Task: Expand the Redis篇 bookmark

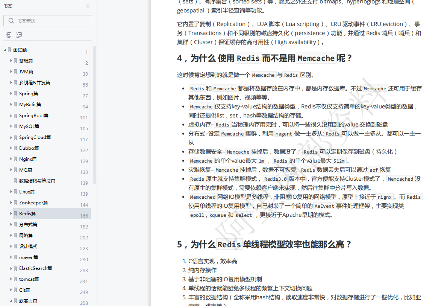Action: click(11, 213)
